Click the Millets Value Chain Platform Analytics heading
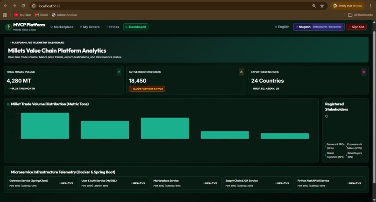Screen dimensions: 376x202 [x=57, y=51]
